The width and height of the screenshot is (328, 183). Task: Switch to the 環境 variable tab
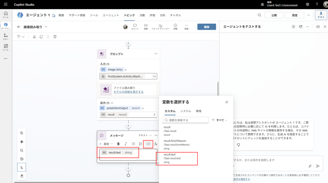[199, 111]
